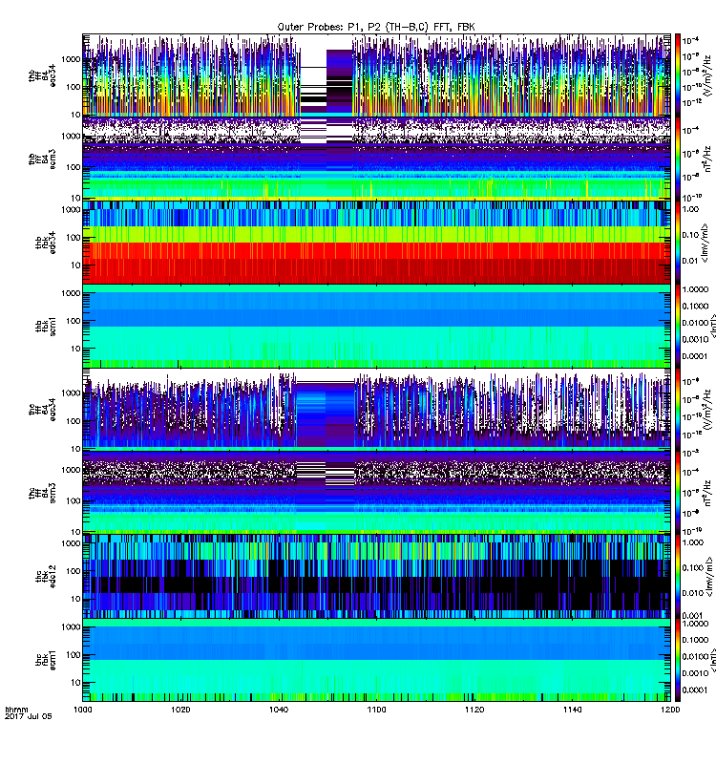Click the color bar beside the thb scm1 panel
The width and height of the screenshot is (716, 764).
pyautogui.click(x=677, y=326)
